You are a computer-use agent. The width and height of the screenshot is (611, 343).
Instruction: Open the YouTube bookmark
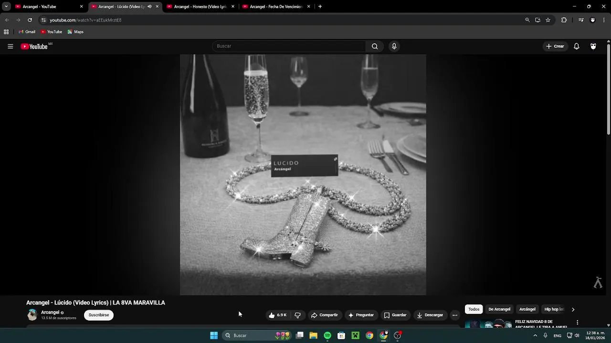(52, 32)
